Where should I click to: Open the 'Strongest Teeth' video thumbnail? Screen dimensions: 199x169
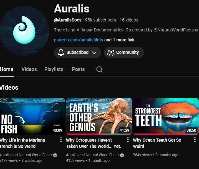point(166,116)
